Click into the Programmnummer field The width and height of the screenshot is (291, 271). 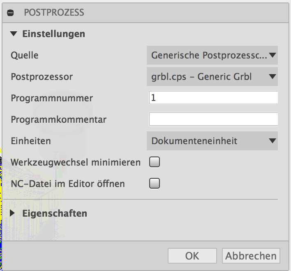[213, 98]
